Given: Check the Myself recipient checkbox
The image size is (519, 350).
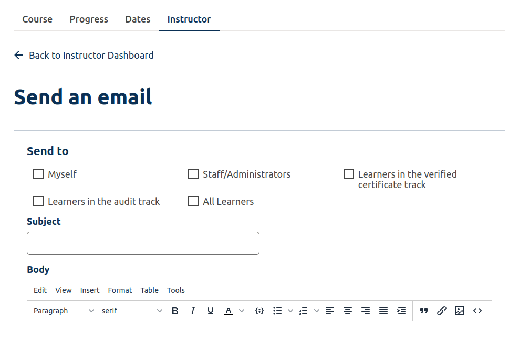Looking at the screenshot, I should click(x=38, y=174).
